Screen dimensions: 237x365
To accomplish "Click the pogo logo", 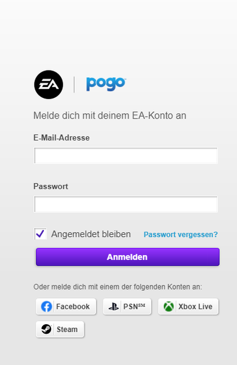I will click(106, 84).
